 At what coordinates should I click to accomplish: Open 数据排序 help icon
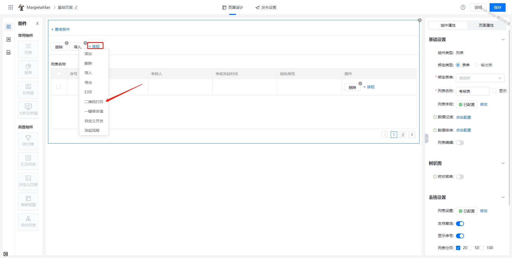pos(435,130)
